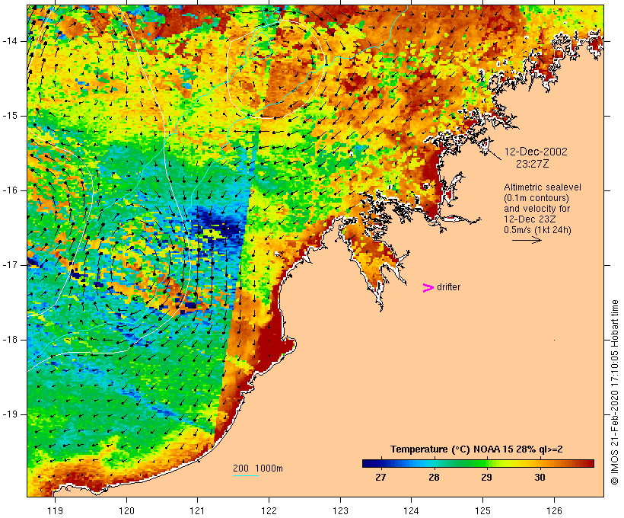The width and height of the screenshot is (624, 518).
Task: Click the colorbar tick label "27"
Action: [x=380, y=478]
